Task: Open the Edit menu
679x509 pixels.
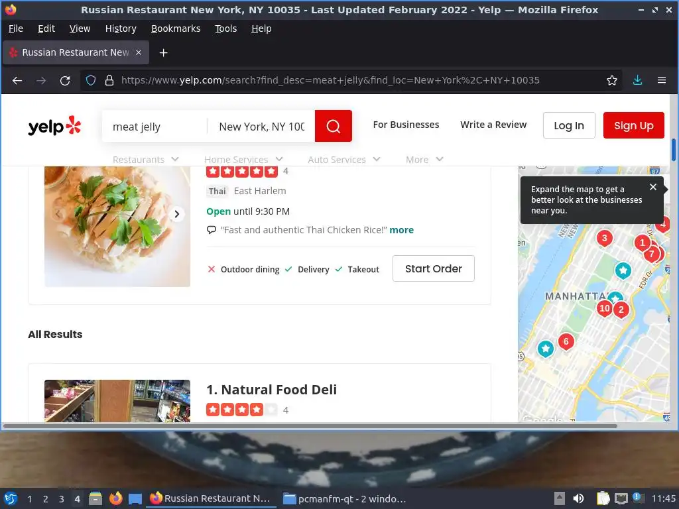Action: [46, 28]
